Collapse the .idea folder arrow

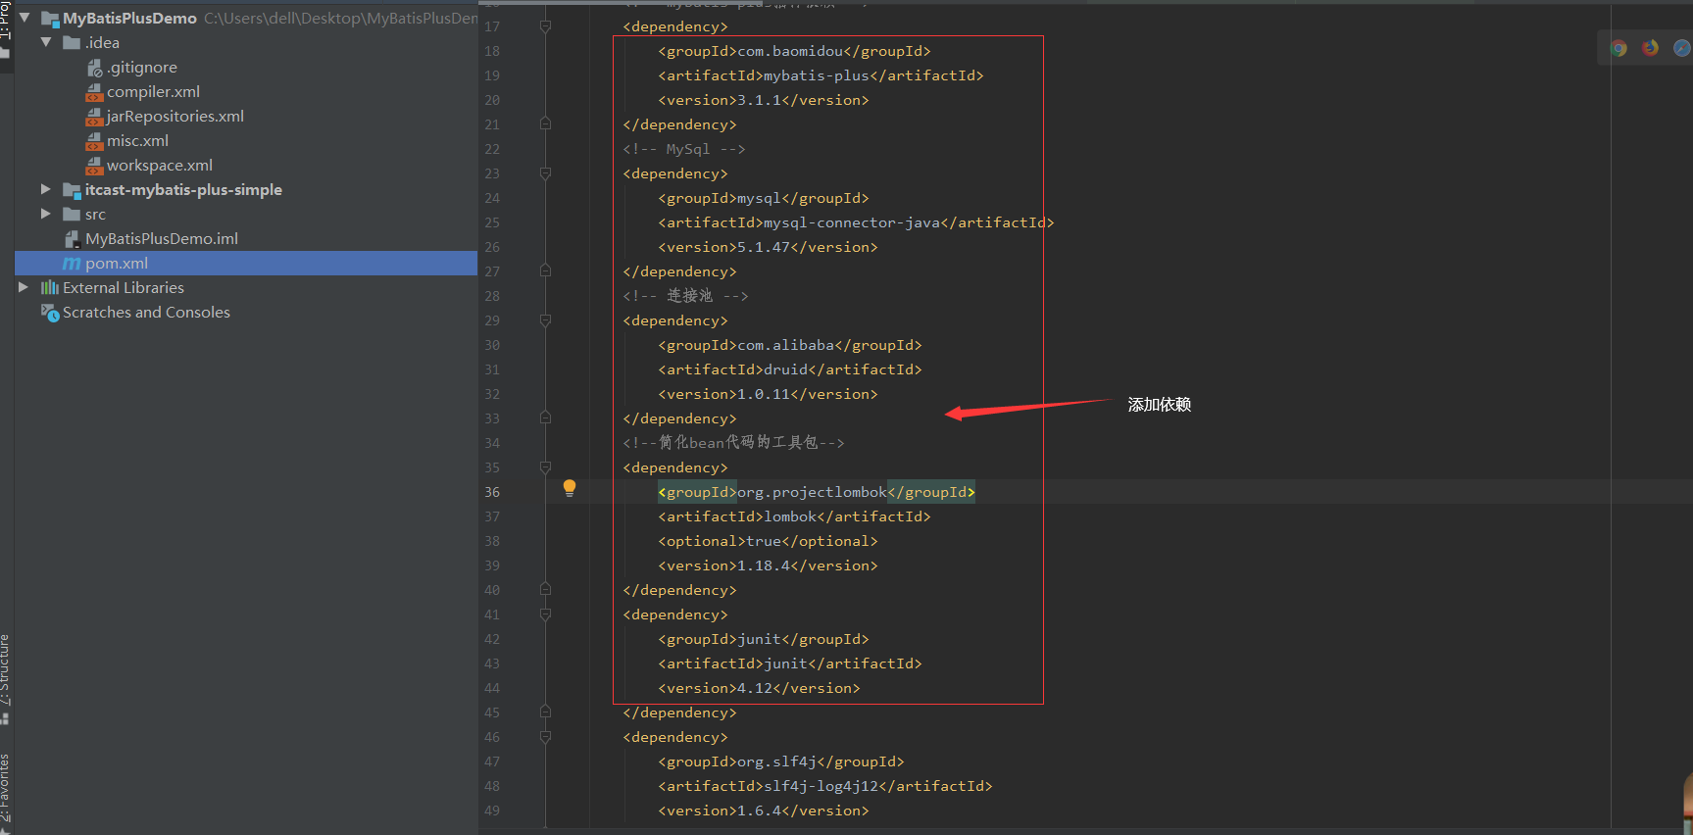click(x=46, y=42)
